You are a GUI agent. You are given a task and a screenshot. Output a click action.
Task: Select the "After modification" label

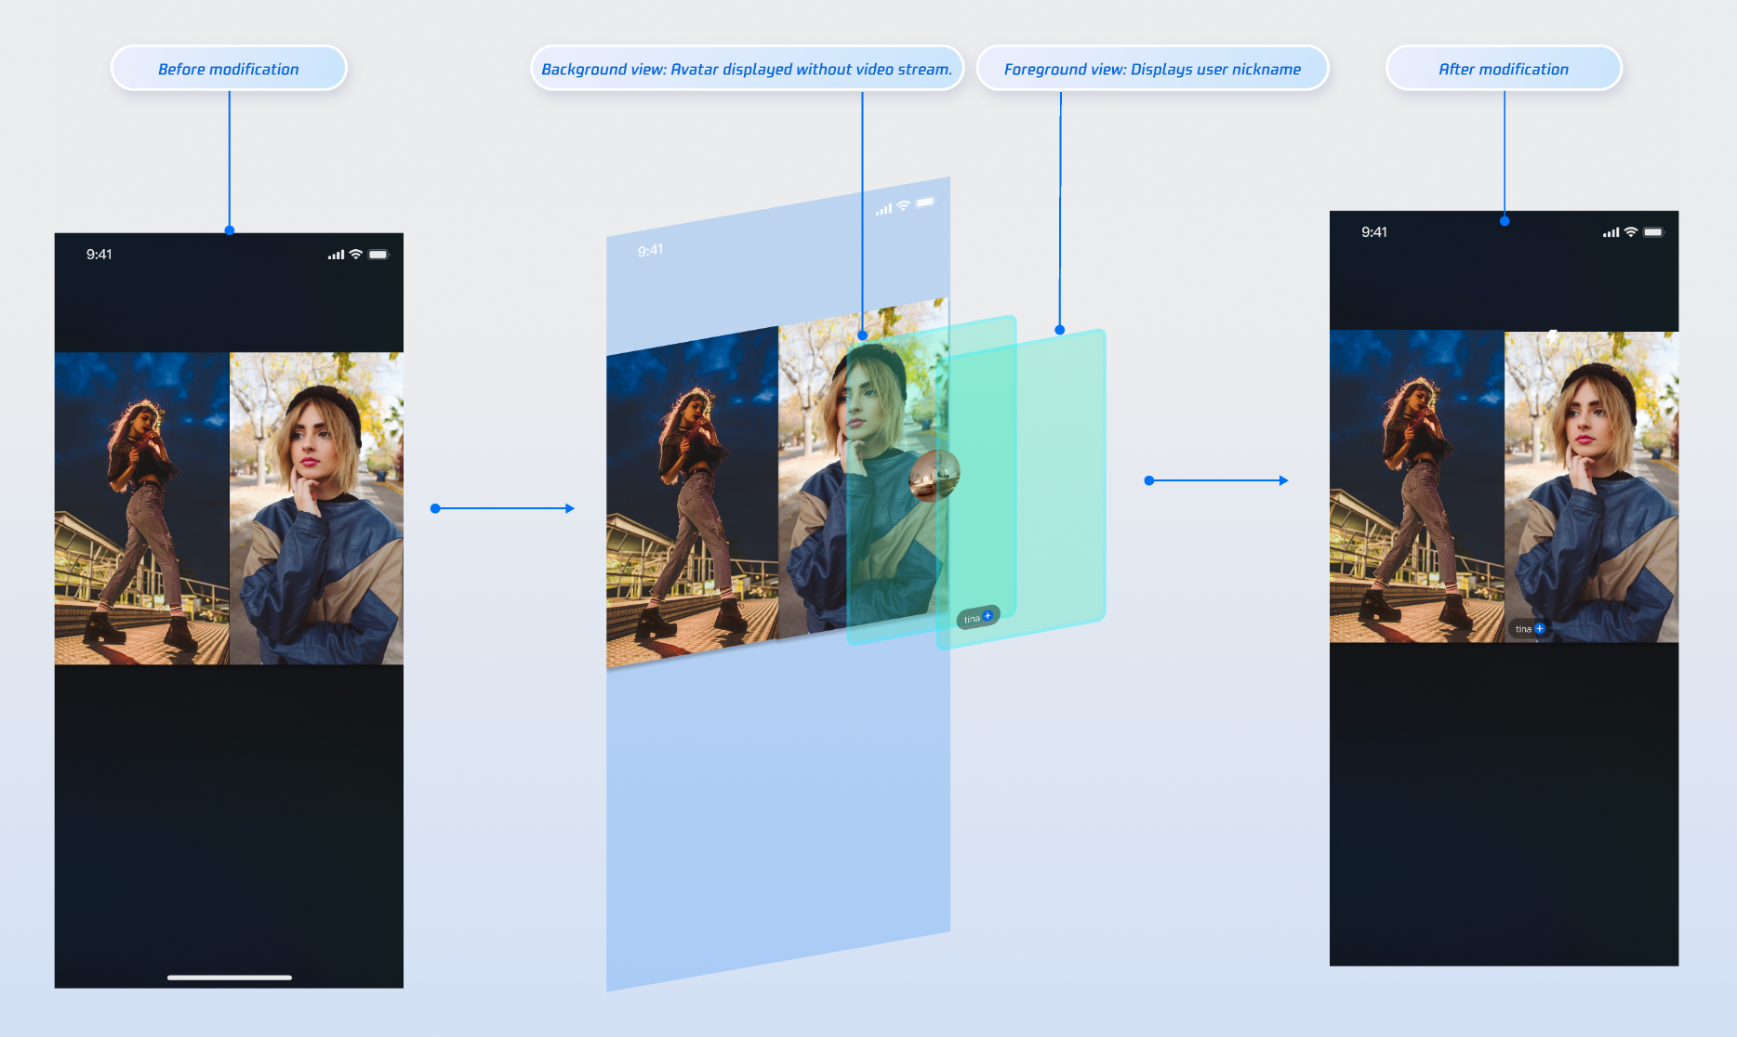click(1504, 69)
